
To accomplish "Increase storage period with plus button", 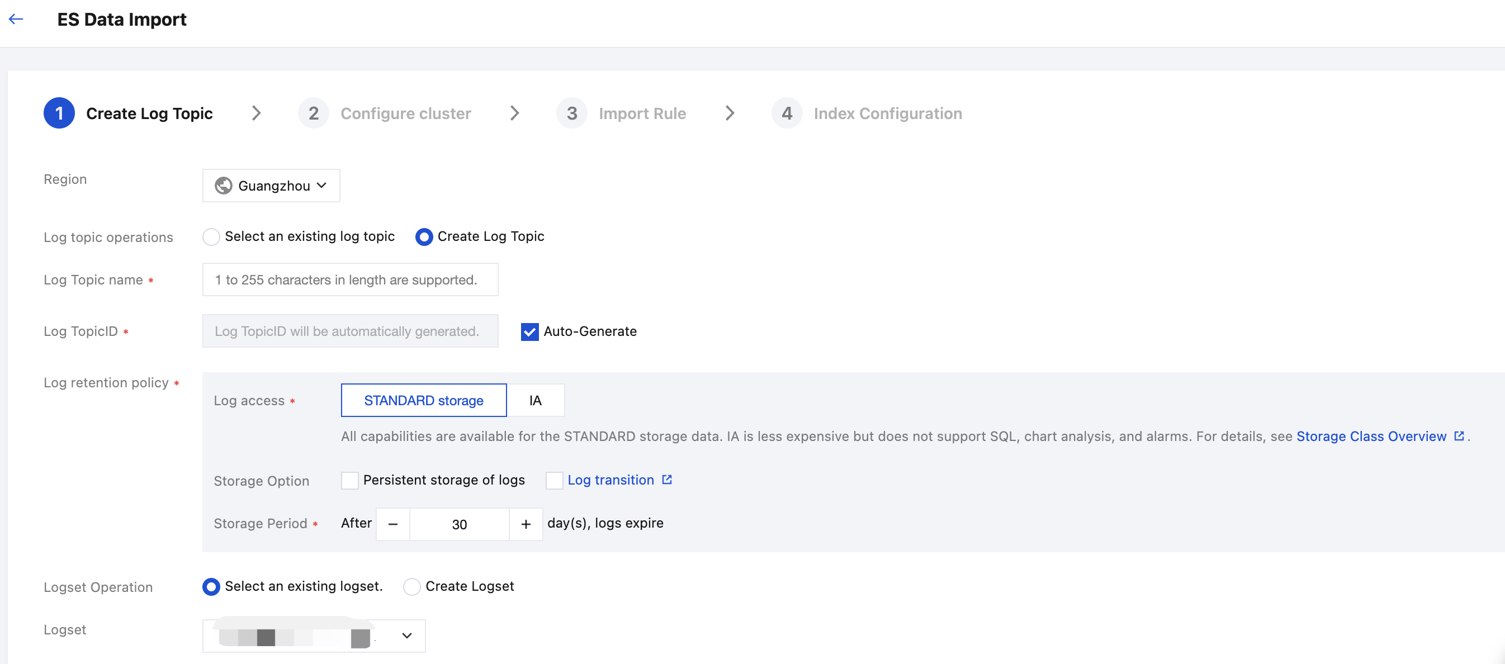I will [x=526, y=524].
